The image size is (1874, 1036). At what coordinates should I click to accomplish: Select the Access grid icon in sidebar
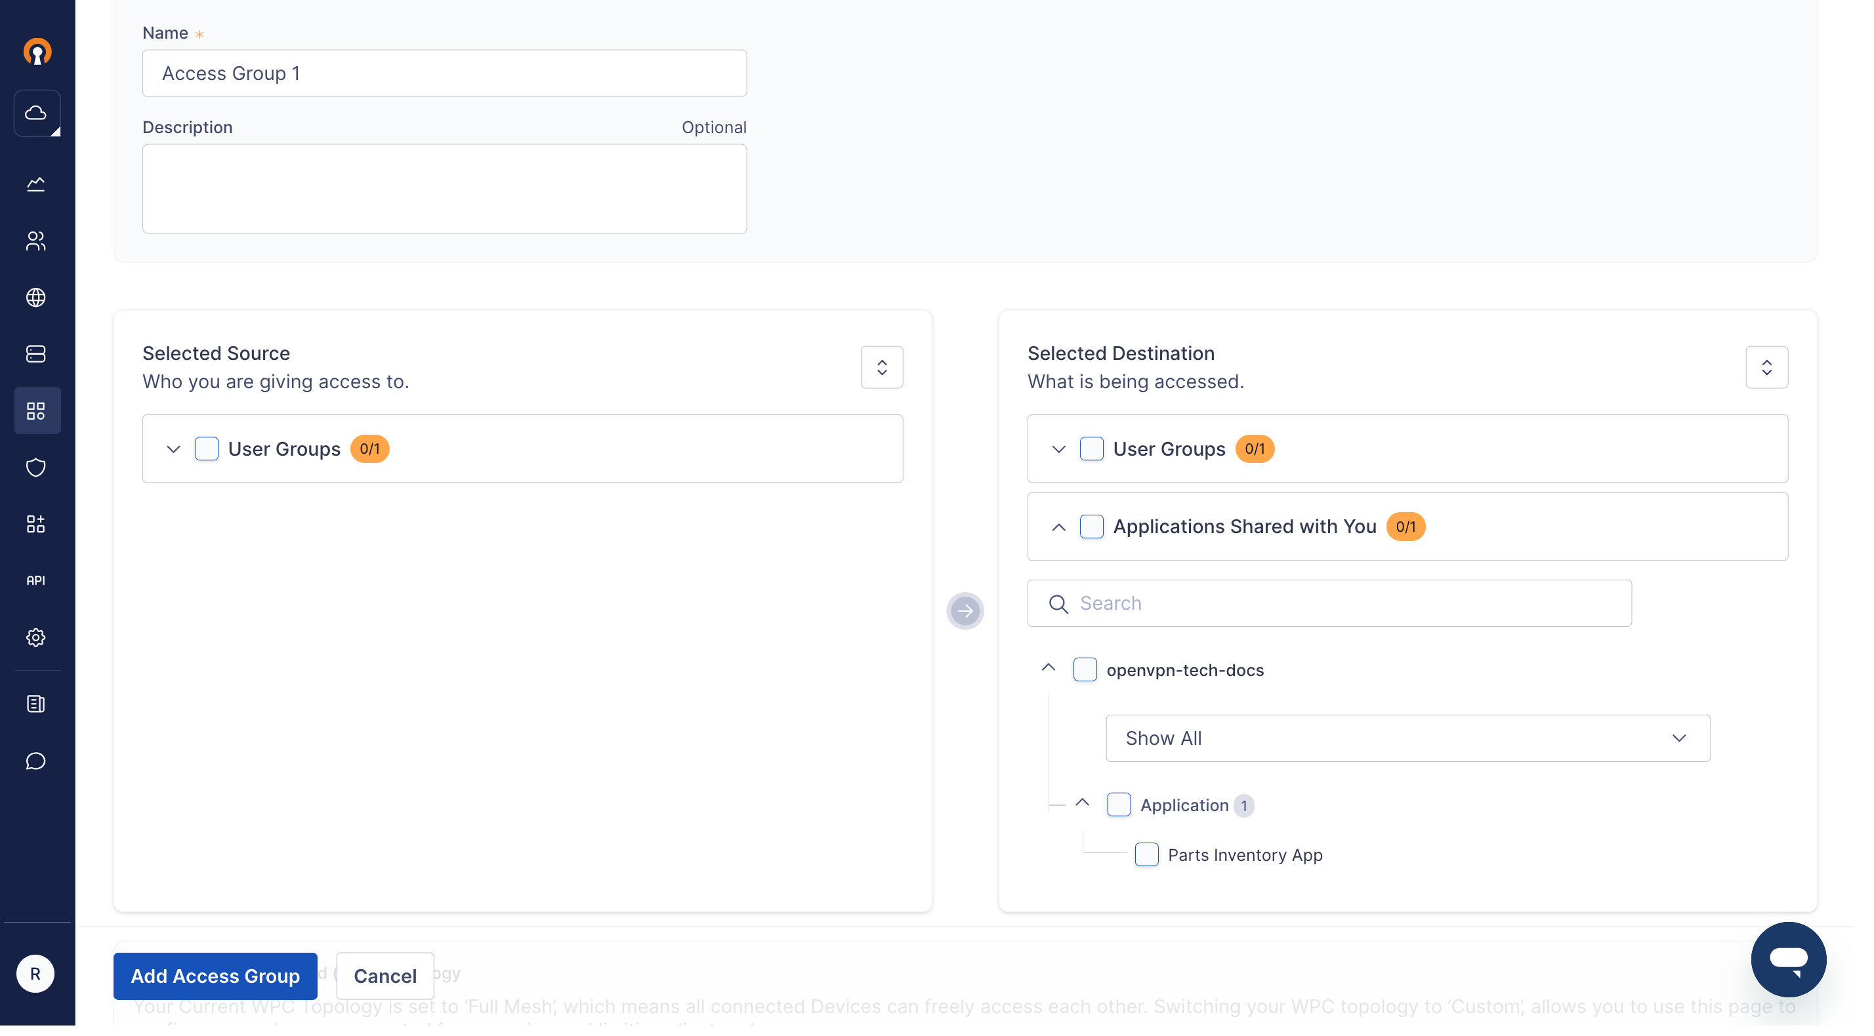(35, 410)
